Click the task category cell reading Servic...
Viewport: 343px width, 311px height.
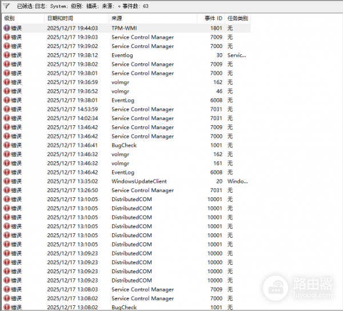click(237, 55)
